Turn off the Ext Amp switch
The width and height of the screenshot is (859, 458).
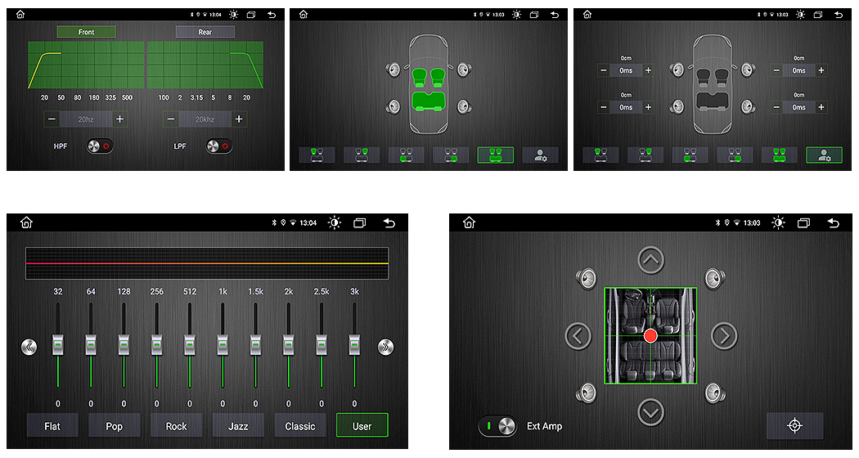[497, 425]
